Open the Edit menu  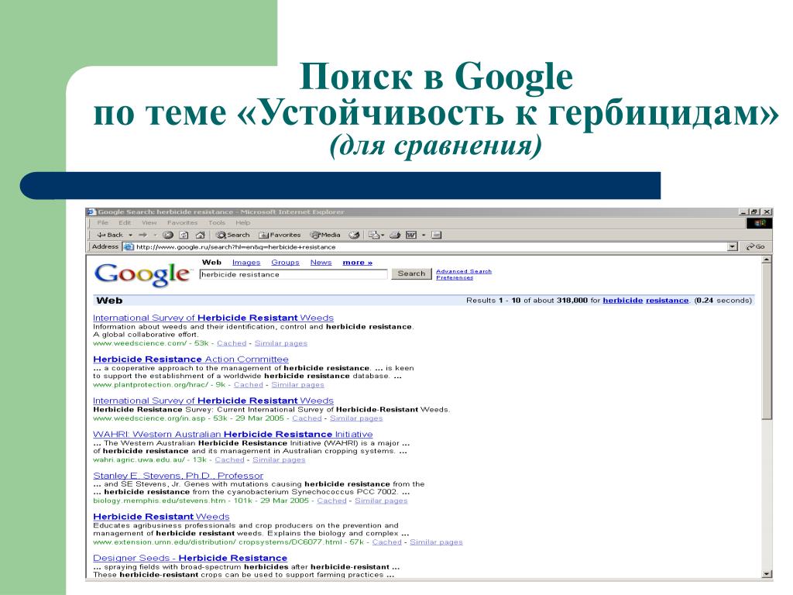(125, 222)
